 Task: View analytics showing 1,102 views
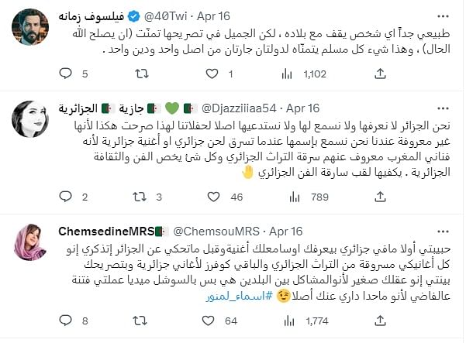click(304, 74)
